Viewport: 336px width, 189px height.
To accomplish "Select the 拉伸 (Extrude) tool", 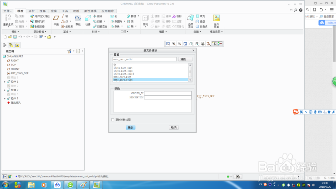I will 88,20.
